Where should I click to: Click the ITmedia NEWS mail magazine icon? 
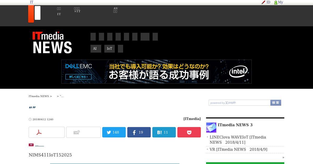click(211, 128)
